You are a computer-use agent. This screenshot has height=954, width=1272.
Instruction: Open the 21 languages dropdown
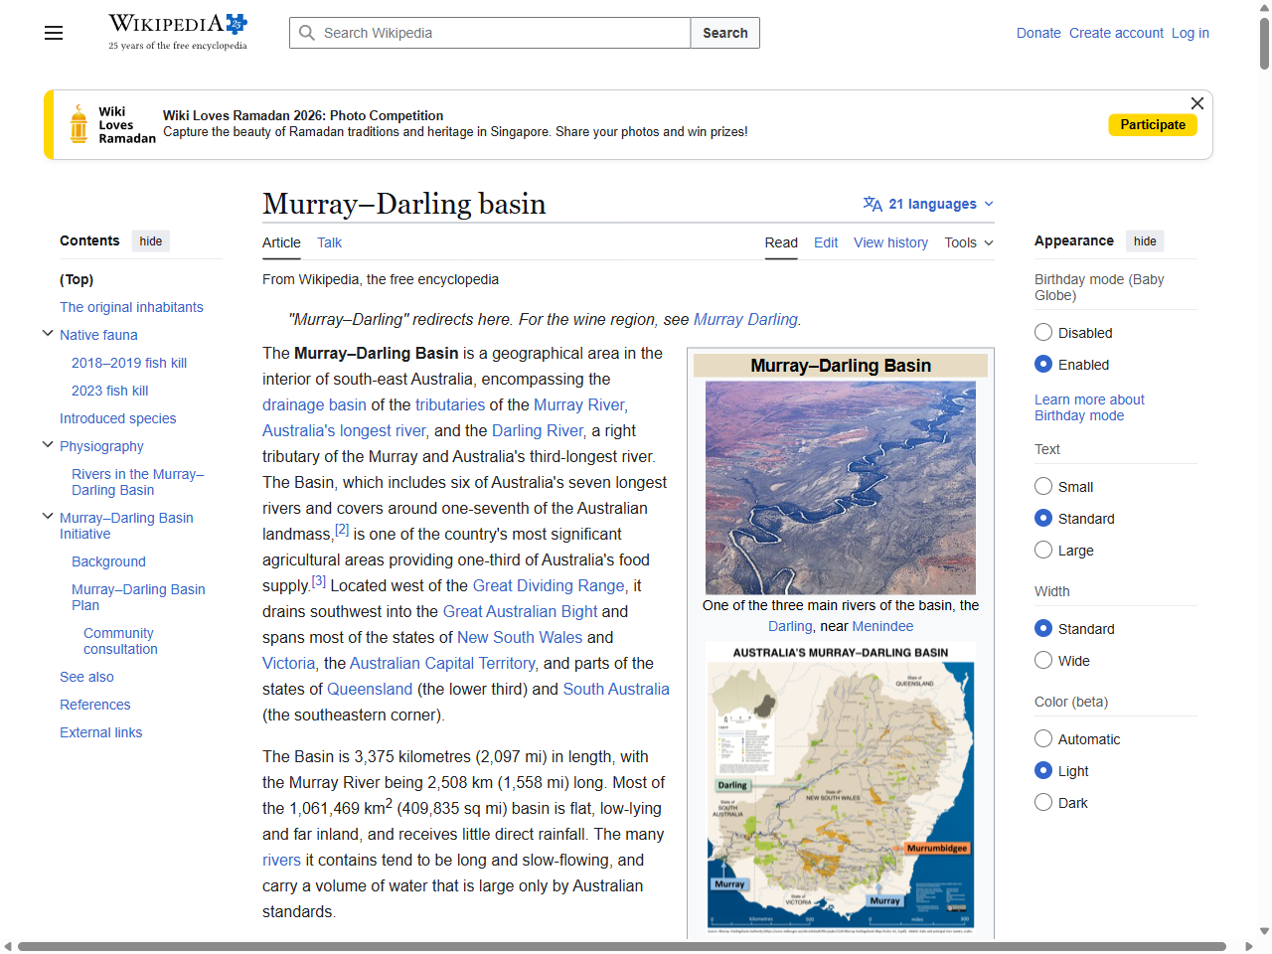(929, 204)
